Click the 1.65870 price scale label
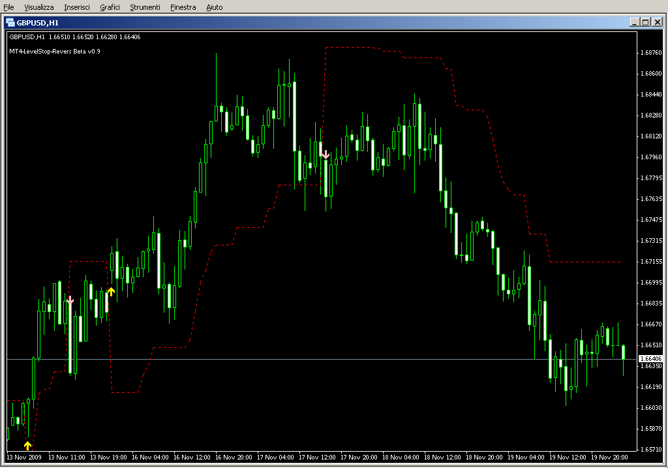Image resolution: width=668 pixels, height=468 pixels. click(652, 429)
